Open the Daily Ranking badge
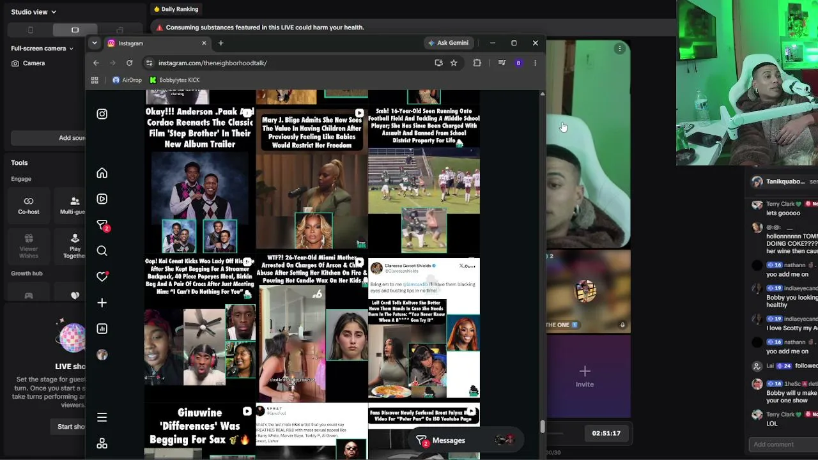The width and height of the screenshot is (818, 460). (176, 9)
